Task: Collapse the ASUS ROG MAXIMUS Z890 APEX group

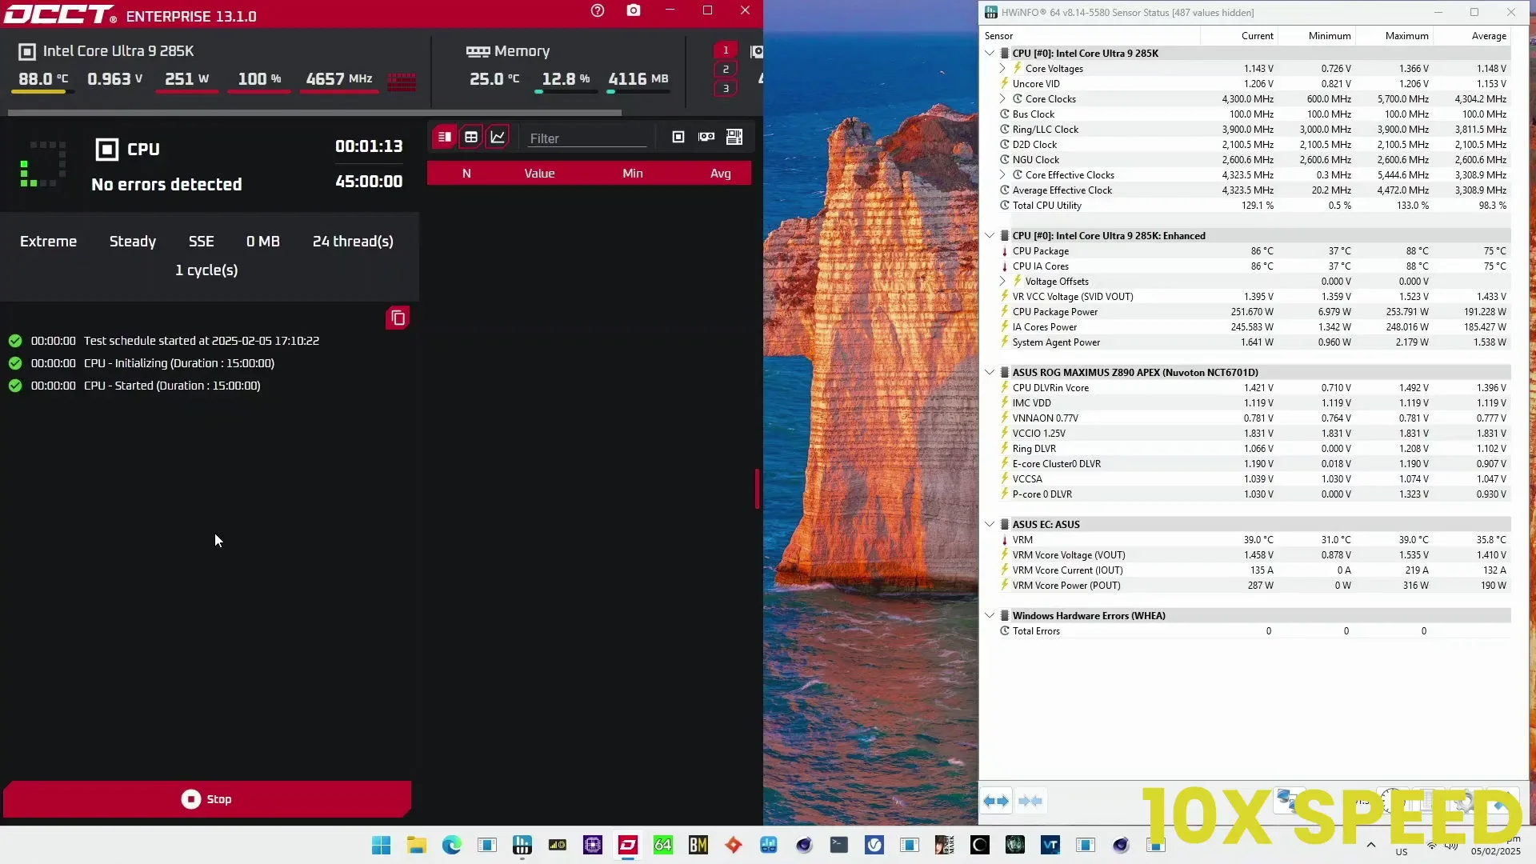Action: pos(990,373)
